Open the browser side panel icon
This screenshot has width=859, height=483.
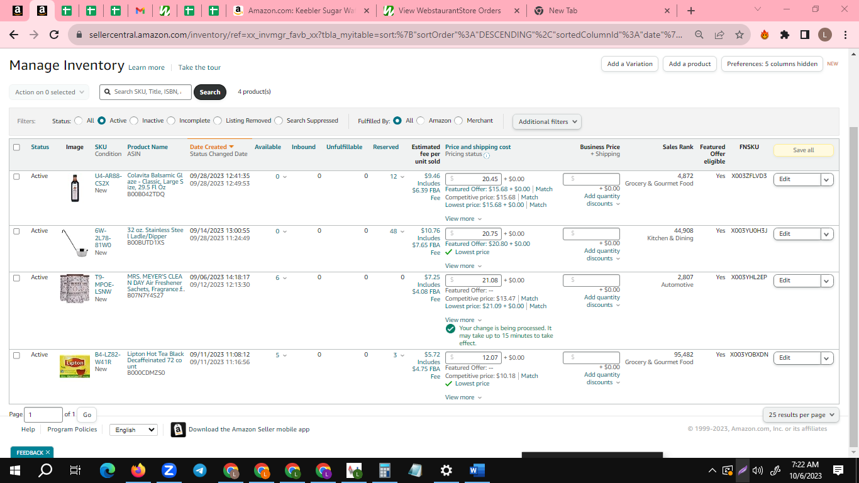click(x=805, y=35)
